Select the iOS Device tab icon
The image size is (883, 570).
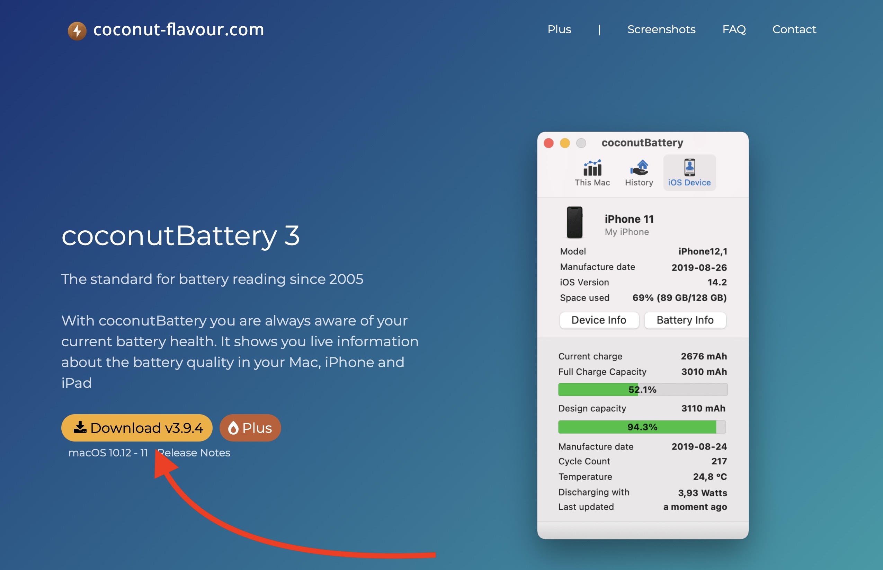point(689,168)
